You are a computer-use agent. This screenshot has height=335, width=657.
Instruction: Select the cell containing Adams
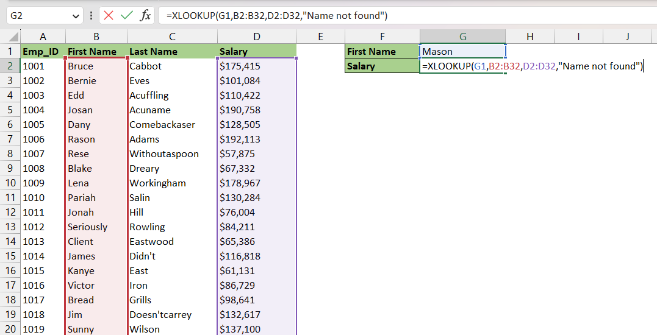tap(172, 139)
